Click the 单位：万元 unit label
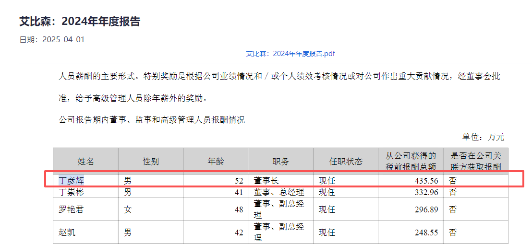The width and height of the screenshot is (532, 244). 483,137
